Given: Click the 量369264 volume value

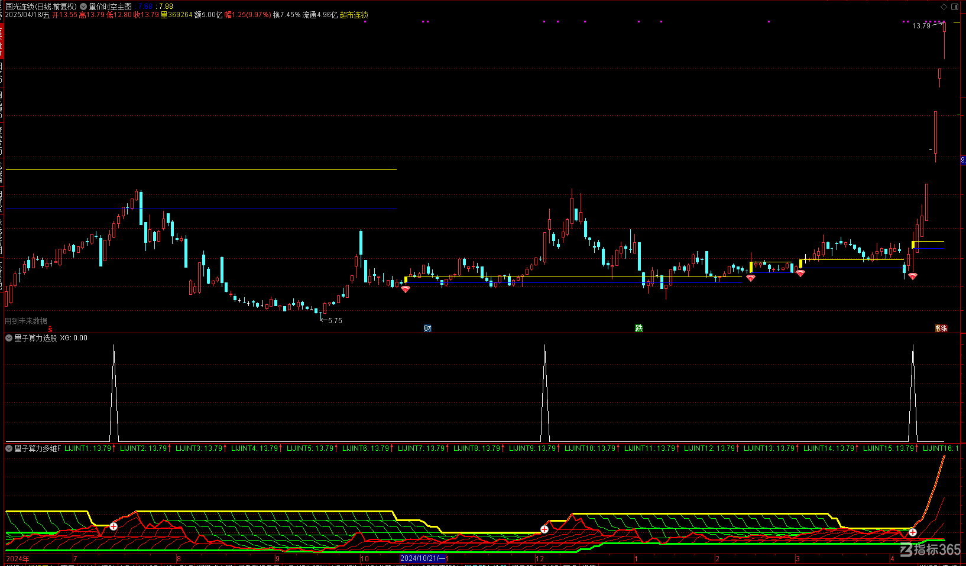Looking at the screenshot, I should [x=177, y=15].
